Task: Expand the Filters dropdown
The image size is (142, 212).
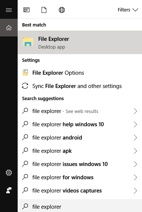Action: 128,10
